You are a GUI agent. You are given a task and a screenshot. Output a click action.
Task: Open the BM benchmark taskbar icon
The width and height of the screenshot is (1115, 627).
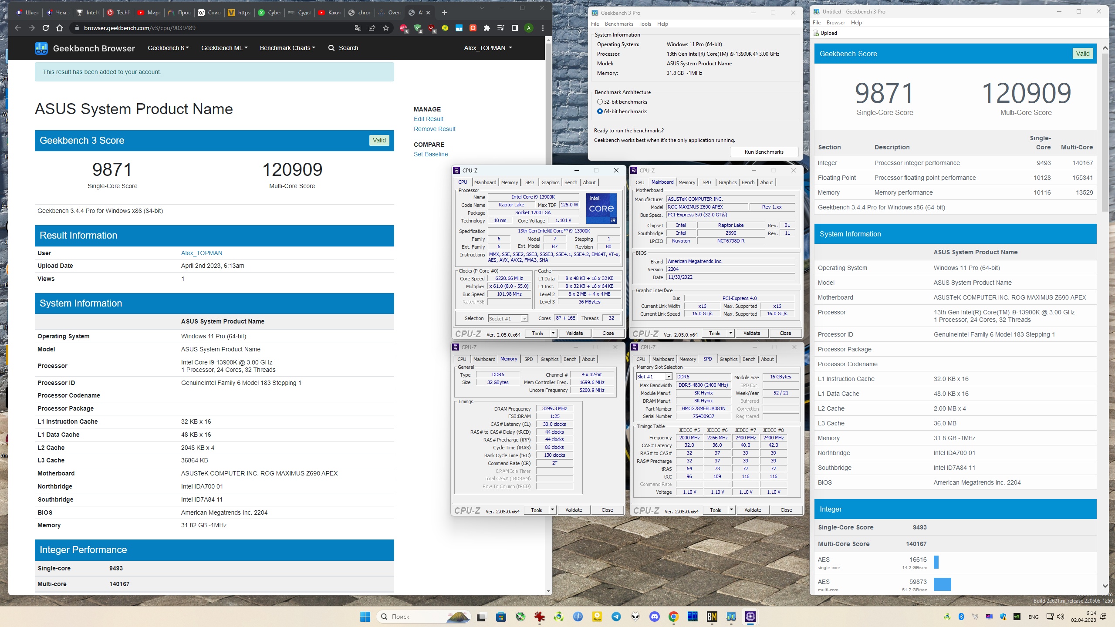click(x=712, y=617)
